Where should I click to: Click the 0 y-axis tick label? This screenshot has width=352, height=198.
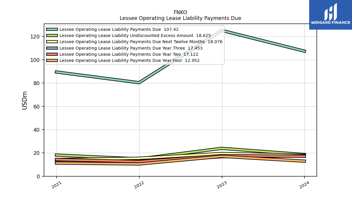pos(38,176)
